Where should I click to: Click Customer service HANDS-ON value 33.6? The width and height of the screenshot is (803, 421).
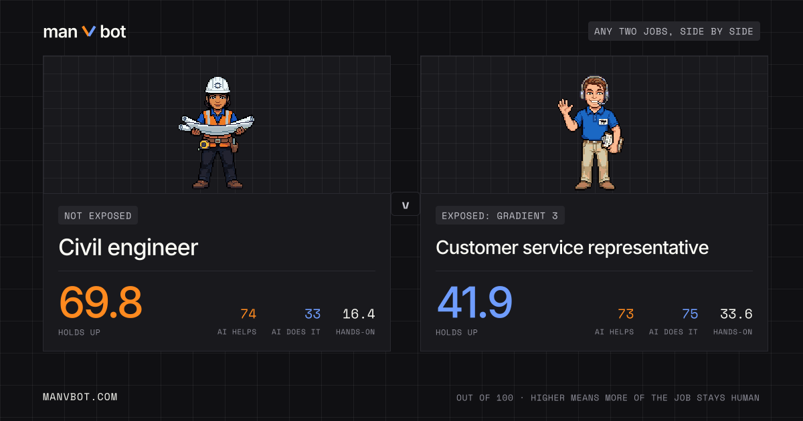(x=736, y=314)
